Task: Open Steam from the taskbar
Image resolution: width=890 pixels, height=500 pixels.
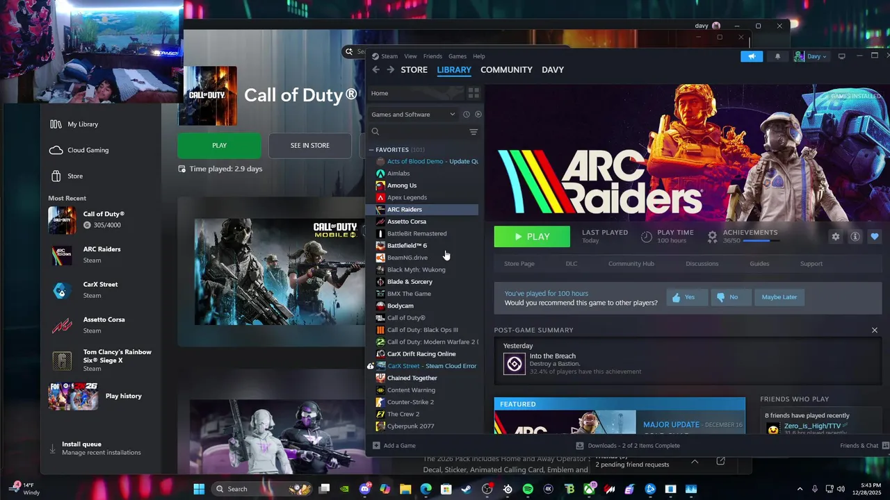Action: pyautogui.click(x=466, y=489)
